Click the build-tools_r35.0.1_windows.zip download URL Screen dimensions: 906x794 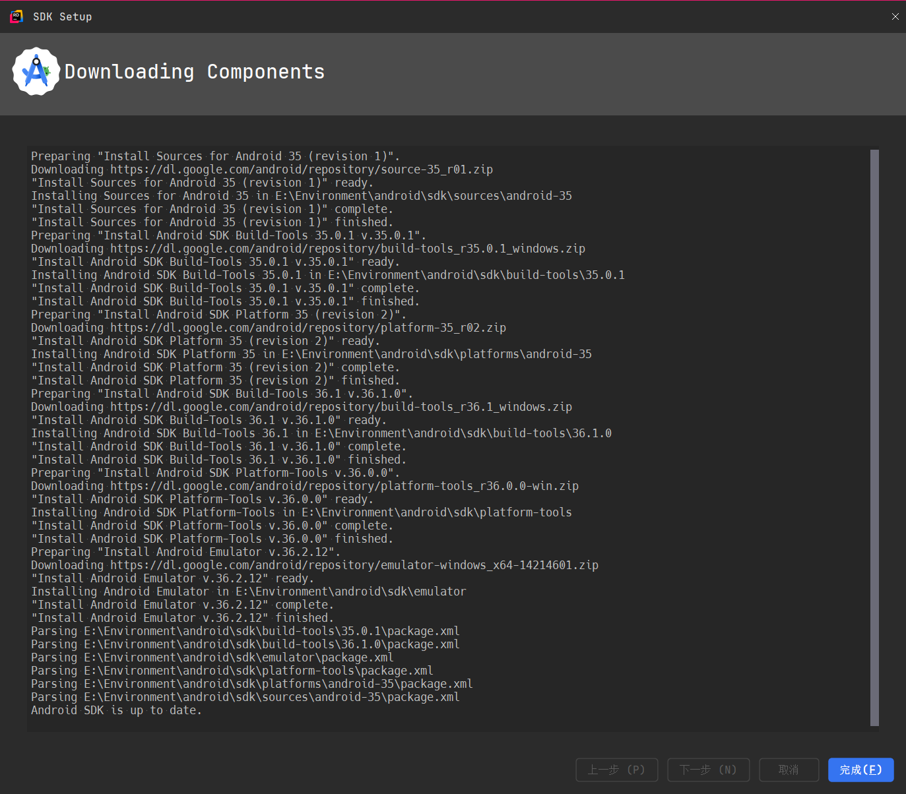347,249
